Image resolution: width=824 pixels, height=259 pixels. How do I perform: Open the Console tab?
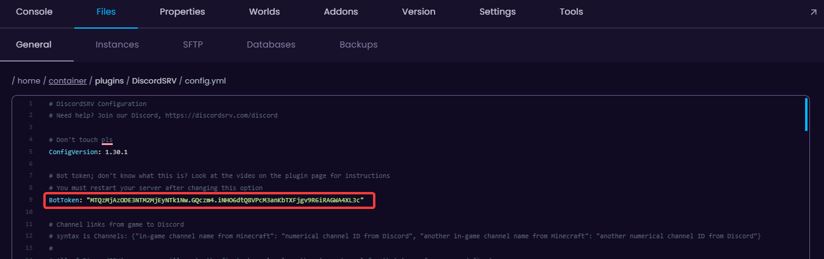point(34,12)
